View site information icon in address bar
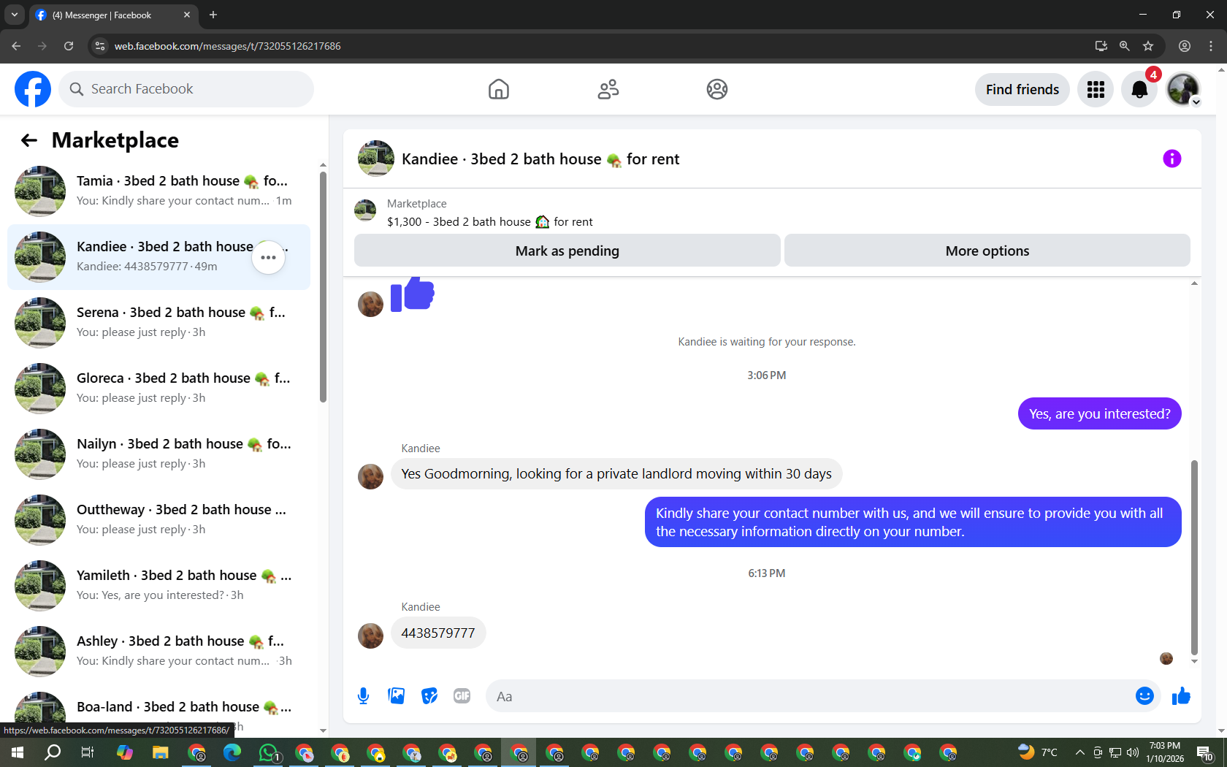The image size is (1227, 767). tap(100, 46)
